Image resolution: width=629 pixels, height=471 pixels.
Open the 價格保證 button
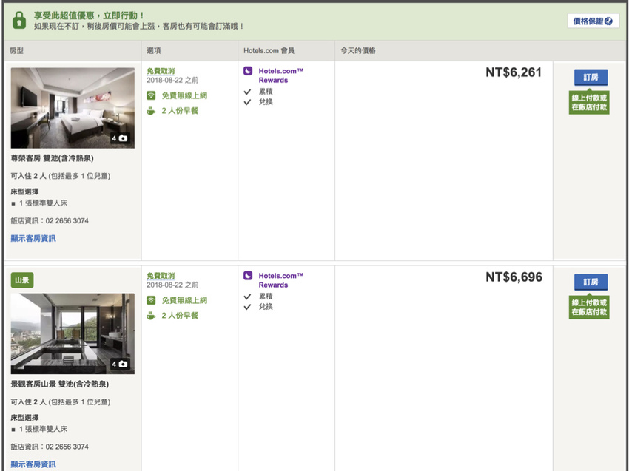(x=593, y=21)
